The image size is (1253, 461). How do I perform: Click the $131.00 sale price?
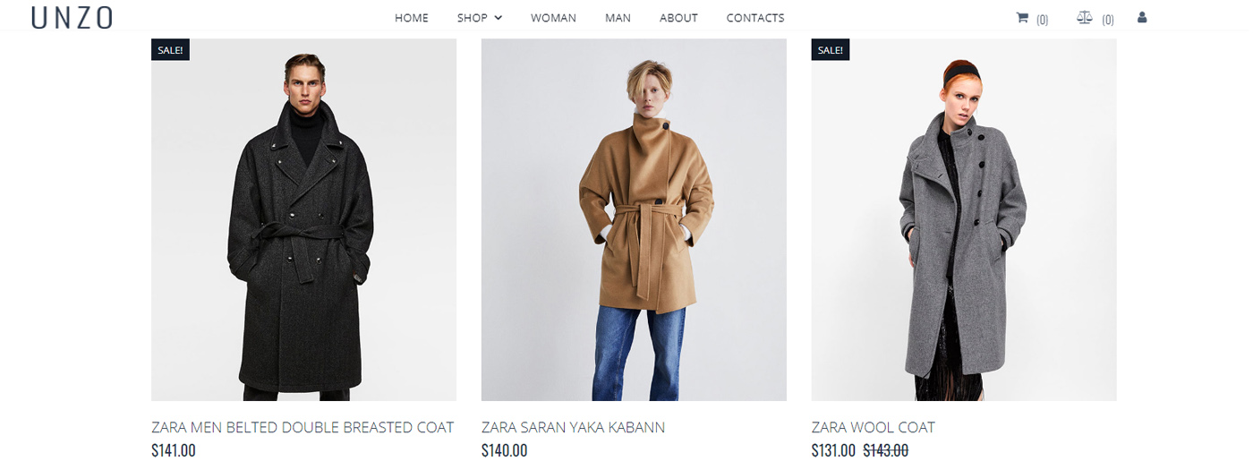pyautogui.click(x=833, y=450)
